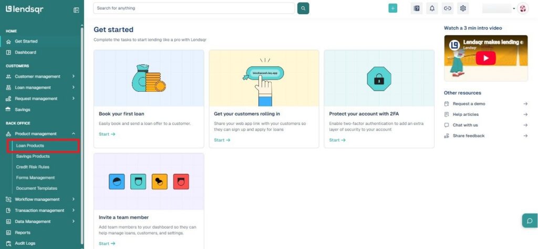Viewport: 538px width, 249px height.
Task: Click the Customer management label
Action: 37,77
